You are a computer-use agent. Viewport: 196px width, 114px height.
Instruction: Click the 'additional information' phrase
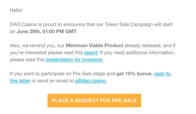pyautogui.click(x=150, y=53)
